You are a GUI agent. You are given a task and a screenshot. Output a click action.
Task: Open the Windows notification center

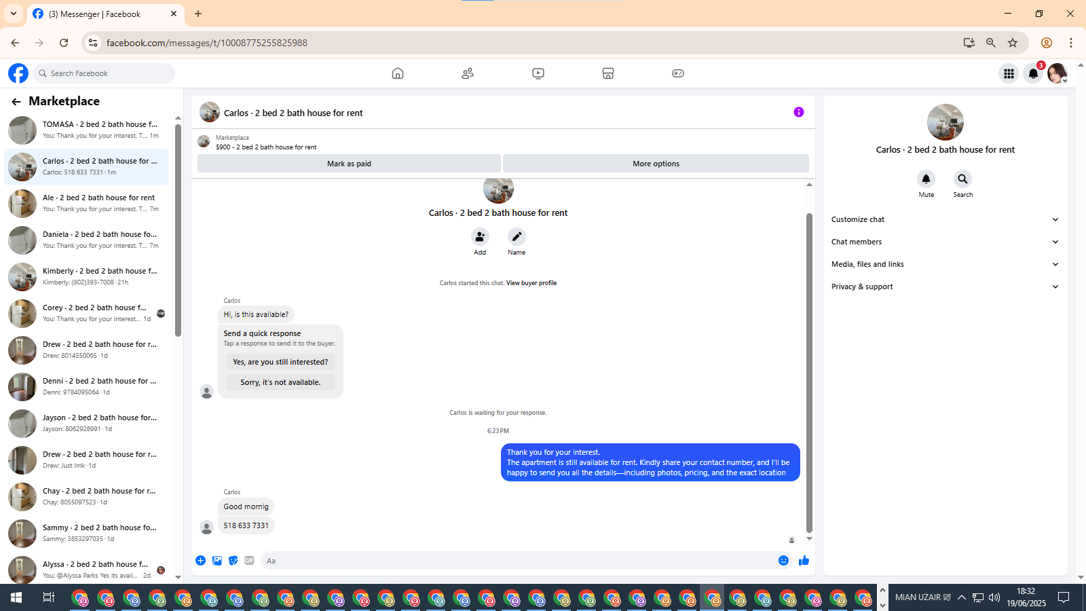1064,597
